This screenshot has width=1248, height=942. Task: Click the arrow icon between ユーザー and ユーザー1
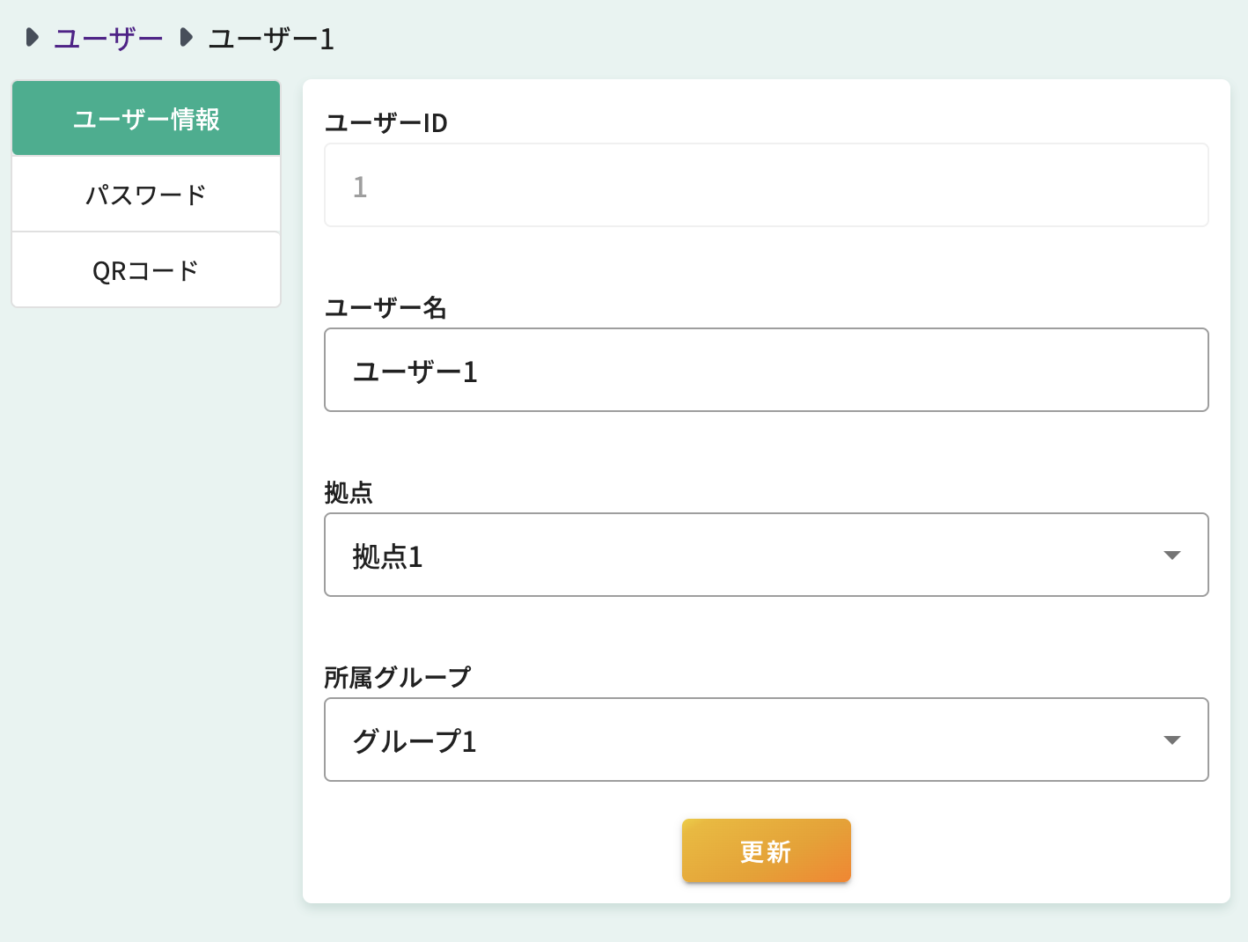coord(185,37)
